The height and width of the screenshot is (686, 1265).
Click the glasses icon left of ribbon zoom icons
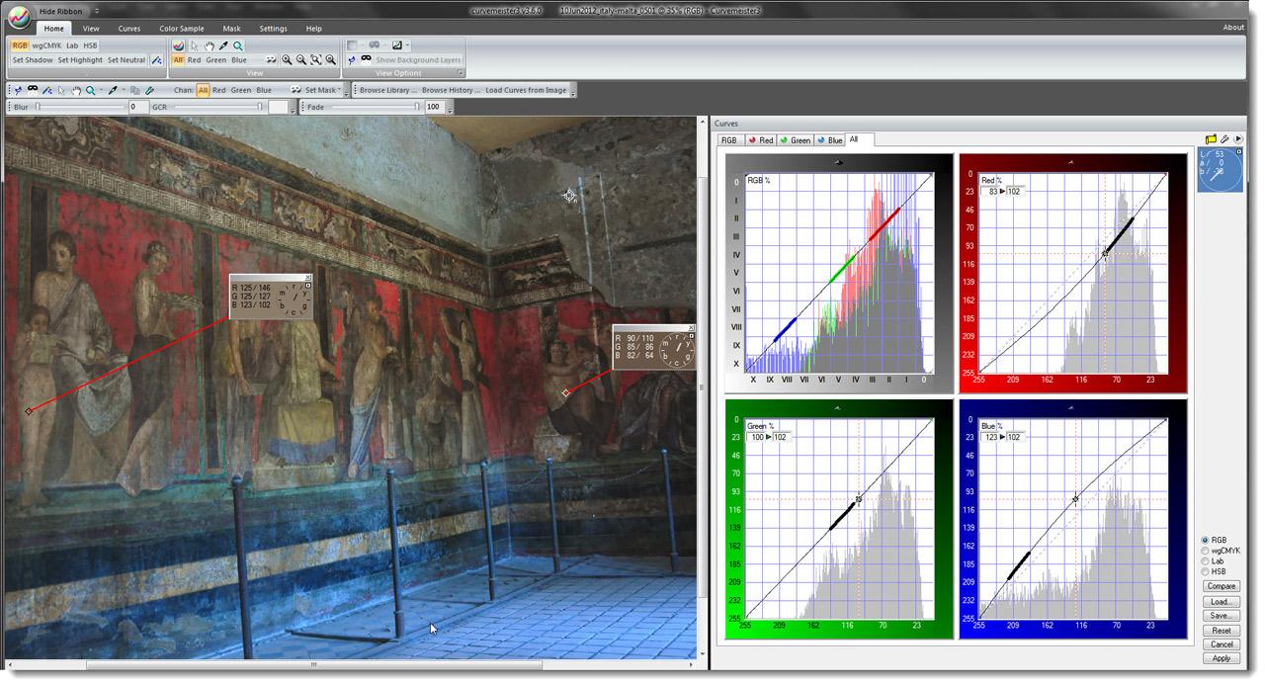coord(271,59)
